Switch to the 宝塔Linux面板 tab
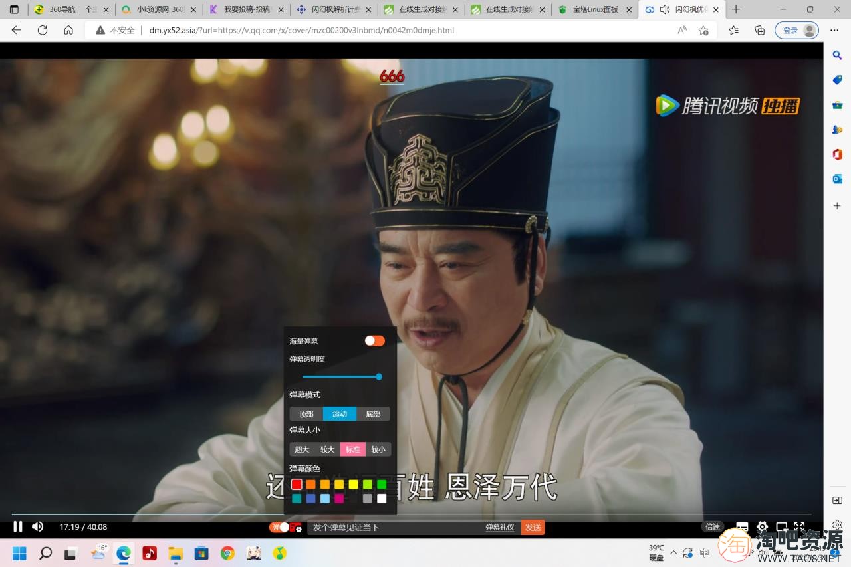The image size is (851, 567). (595, 9)
